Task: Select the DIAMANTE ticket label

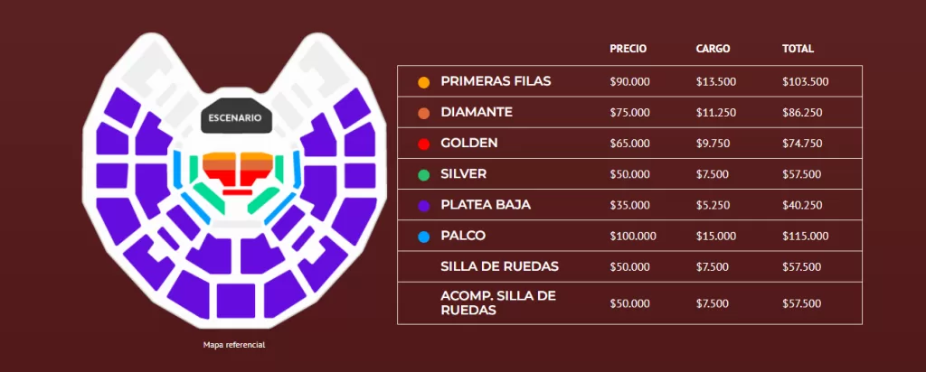Action: 477,112
